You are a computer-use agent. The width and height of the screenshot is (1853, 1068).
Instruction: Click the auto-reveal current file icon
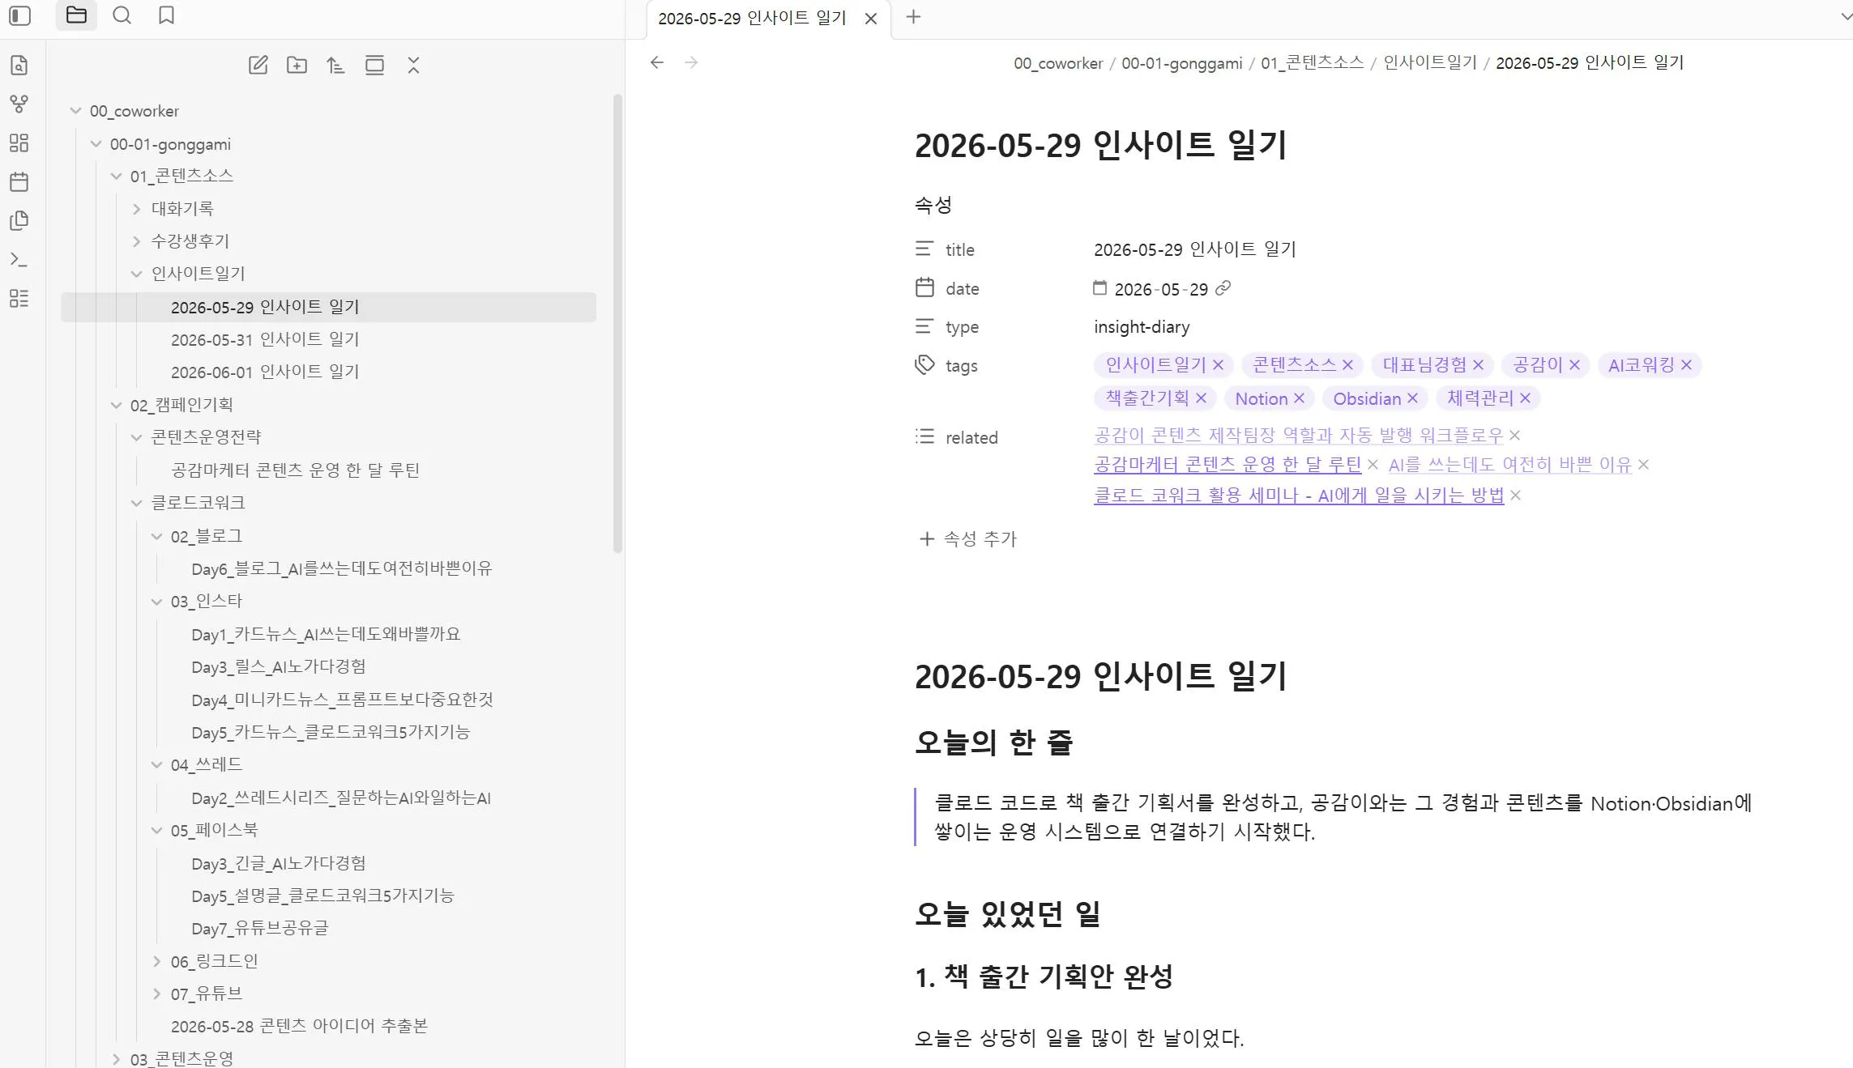[x=374, y=66]
